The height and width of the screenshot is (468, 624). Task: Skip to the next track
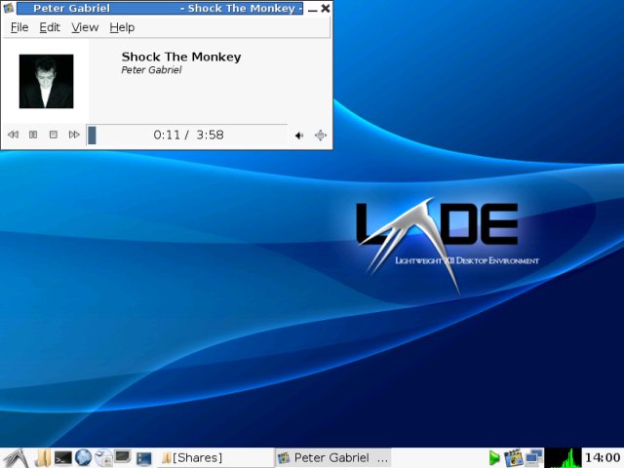74,135
